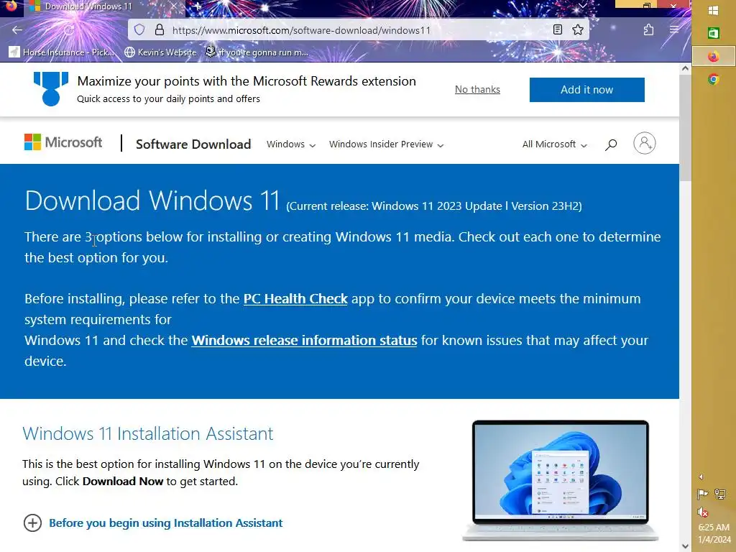
Task: Expand Before you begin using Installation Assistant
Action: coord(153,523)
